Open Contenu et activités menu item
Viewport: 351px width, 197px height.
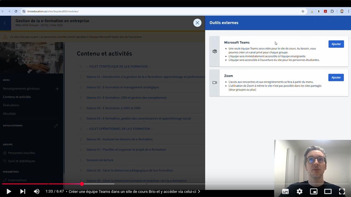click(17, 97)
